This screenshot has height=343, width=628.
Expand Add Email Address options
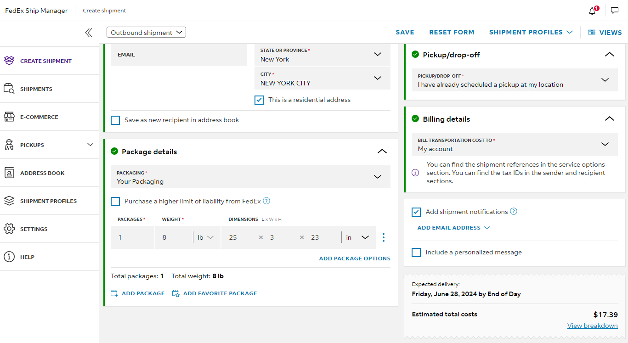pyautogui.click(x=453, y=228)
